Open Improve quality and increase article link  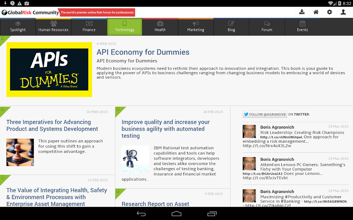(x=165, y=129)
